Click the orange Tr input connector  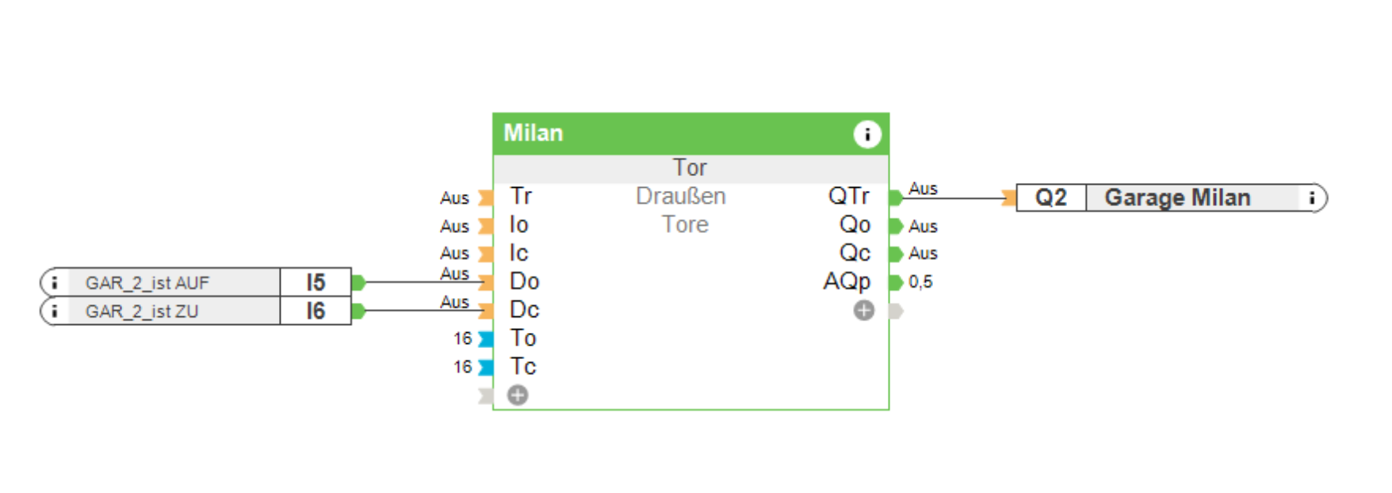(486, 197)
